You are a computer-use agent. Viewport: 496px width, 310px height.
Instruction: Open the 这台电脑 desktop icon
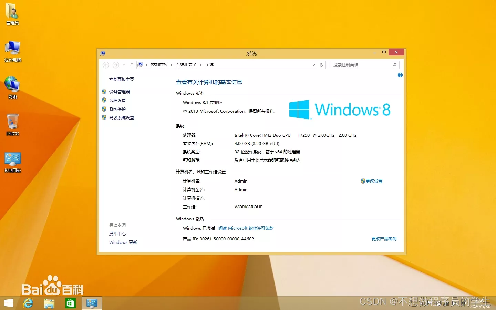click(x=12, y=51)
